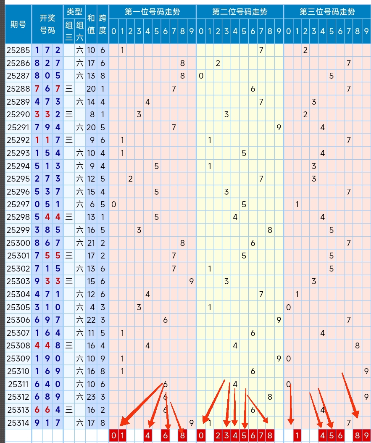Click the 组三 sub-header under 类型
Screen dimensions: 371x443
pyautogui.click(x=69, y=31)
